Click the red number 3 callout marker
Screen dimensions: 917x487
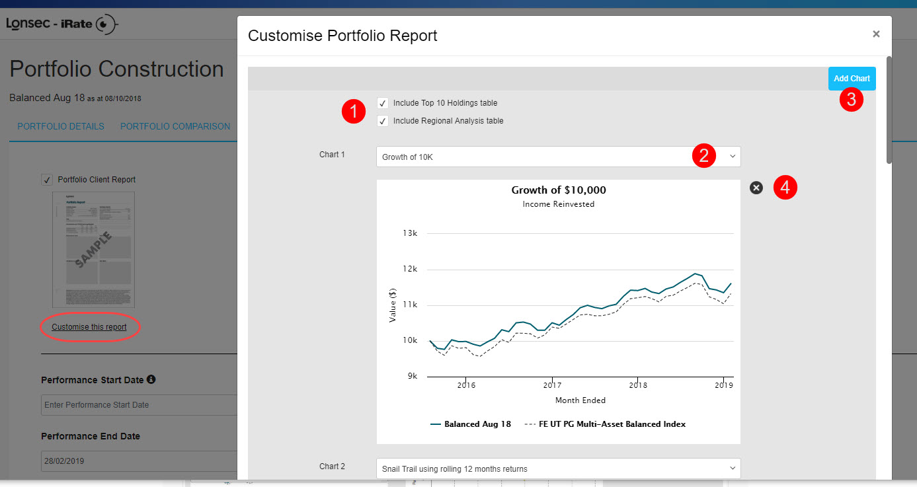click(852, 100)
